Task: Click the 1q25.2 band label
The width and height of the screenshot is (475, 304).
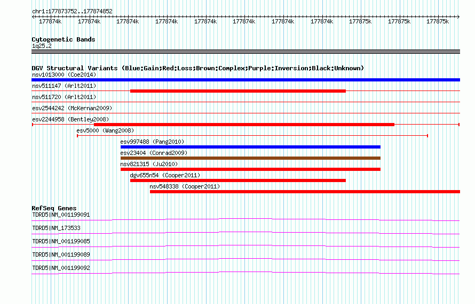Action: (x=42, y=46)
